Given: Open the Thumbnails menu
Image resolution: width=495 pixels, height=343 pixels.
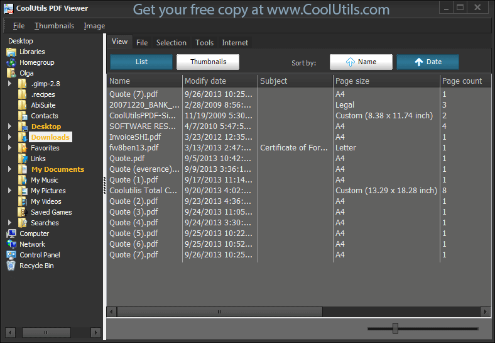Looking at the screenshot, I should [54, 26].
